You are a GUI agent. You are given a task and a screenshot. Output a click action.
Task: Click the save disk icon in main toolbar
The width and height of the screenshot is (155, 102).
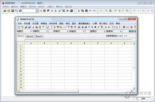pyautogui.click(x=13, y=11)
